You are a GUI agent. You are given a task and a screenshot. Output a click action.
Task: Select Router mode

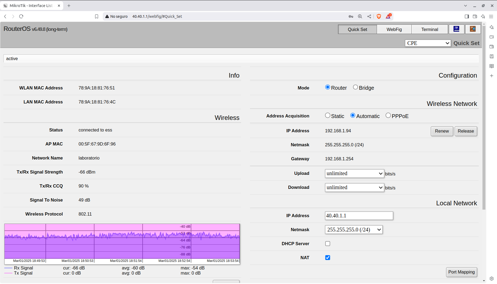[x=327, y=87]
